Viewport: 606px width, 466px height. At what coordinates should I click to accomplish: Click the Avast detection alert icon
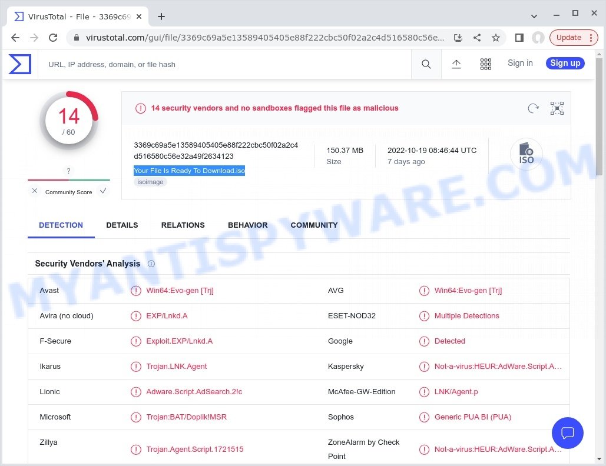point(135,291)
